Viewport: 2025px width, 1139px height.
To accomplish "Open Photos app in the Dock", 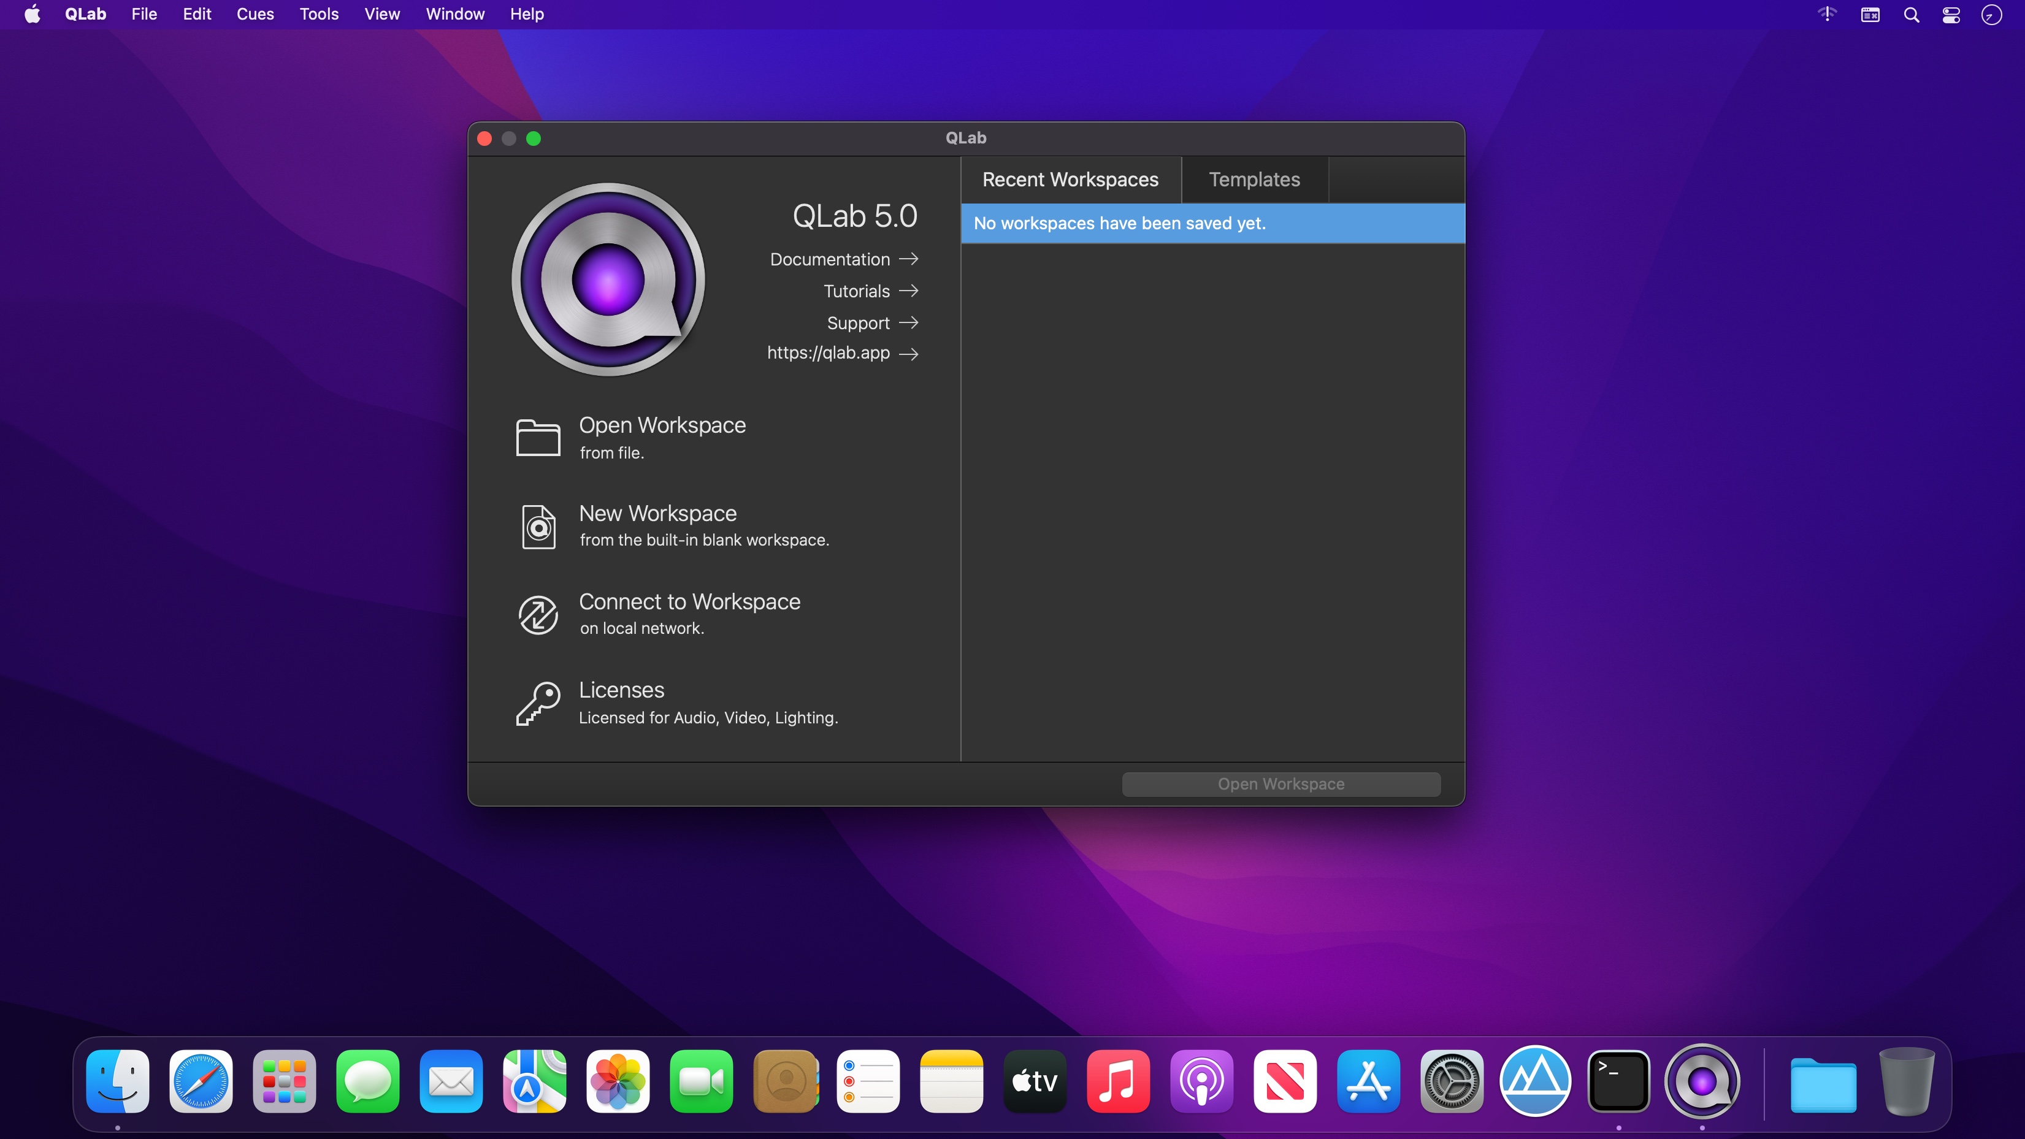I will pyautogui.click(x=618, y=1081).
